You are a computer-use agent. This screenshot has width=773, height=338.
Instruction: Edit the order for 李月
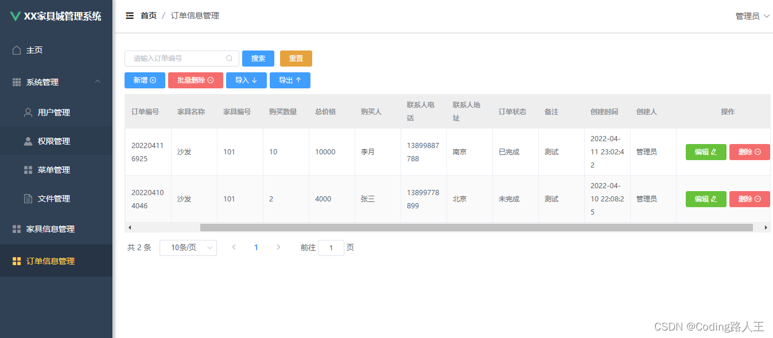(706, 152)
